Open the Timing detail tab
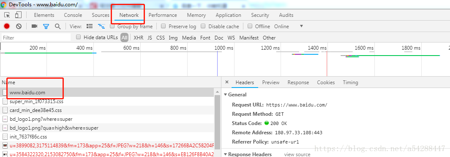Image resolution: width=450 pixels, height=157 pixels. pos(350,82)
